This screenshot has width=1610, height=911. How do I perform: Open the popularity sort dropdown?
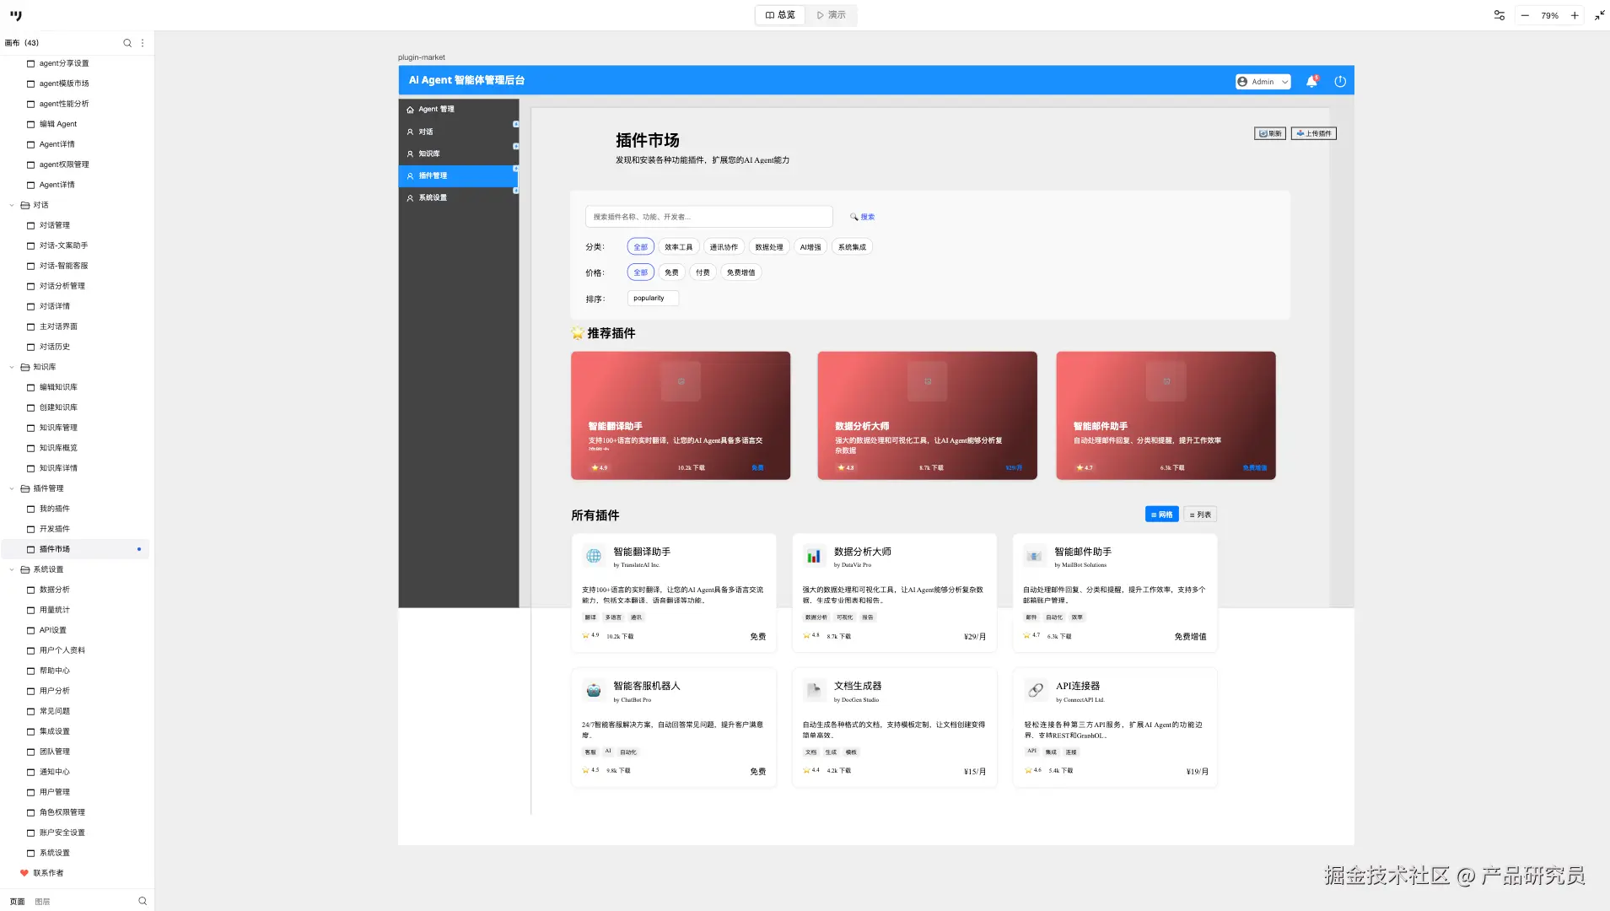click(653, 298)
